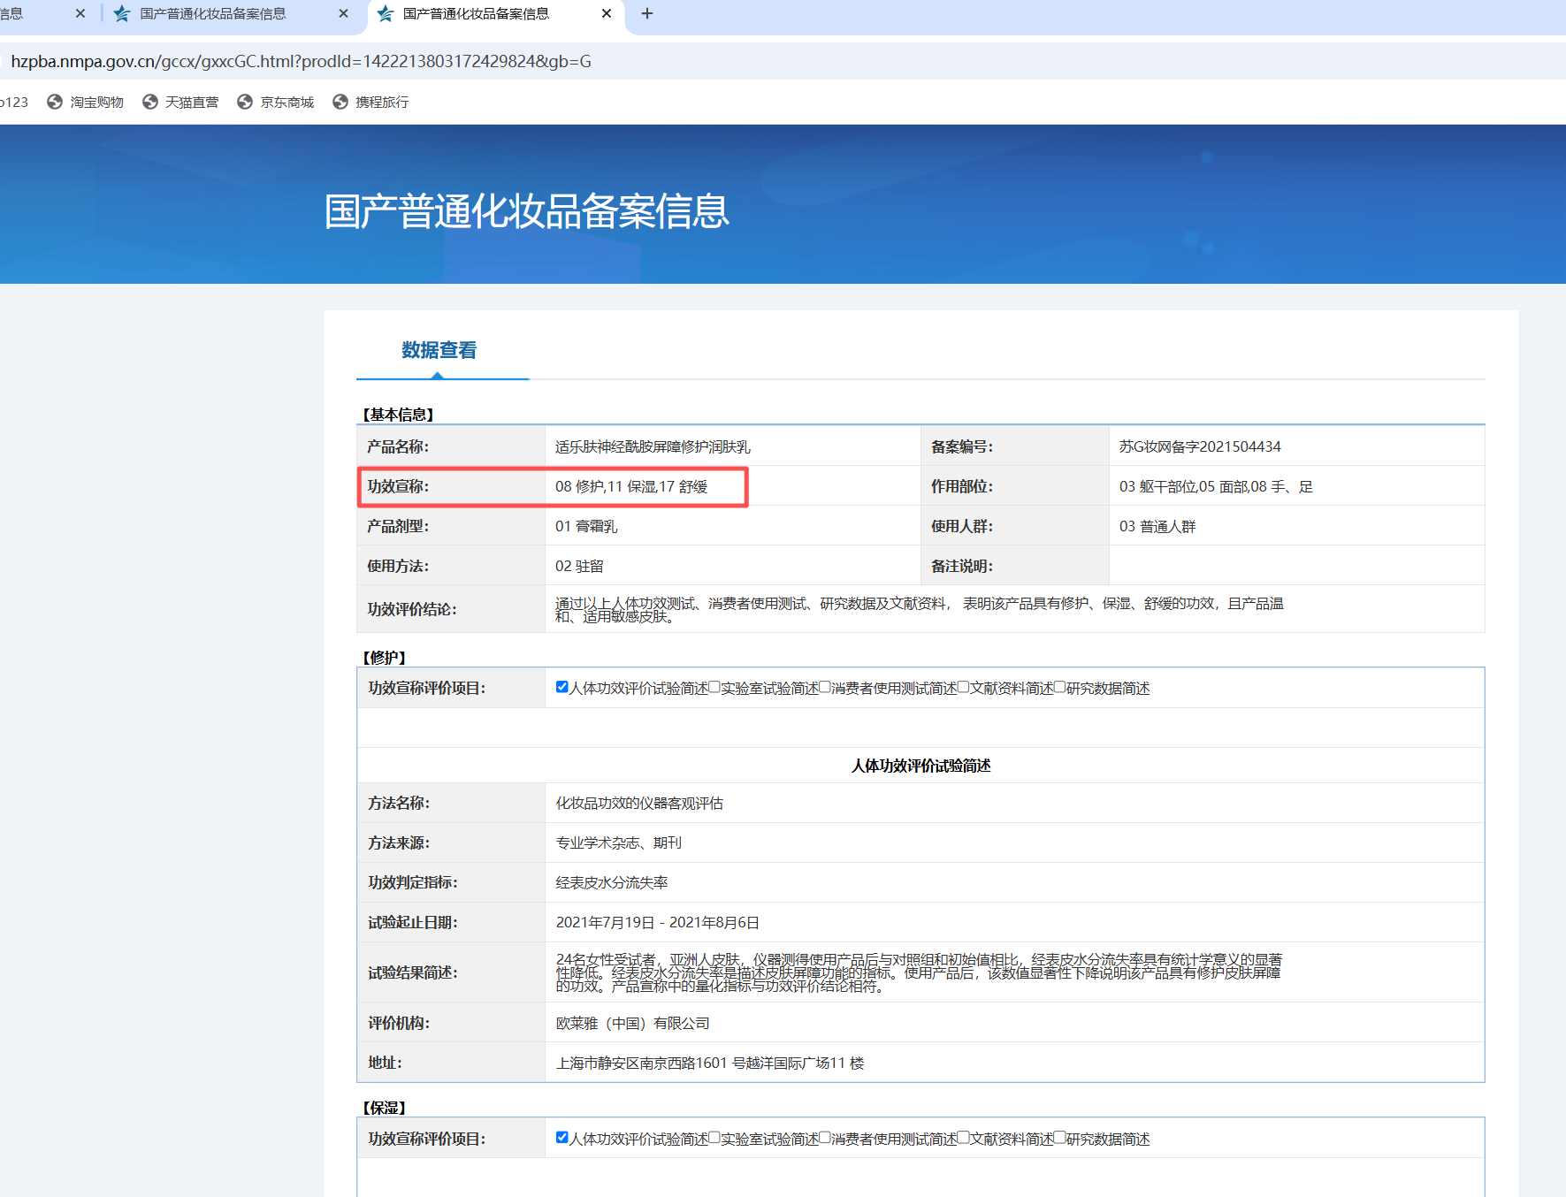Click the globe icon beside 淘宝购物
Screen dimensions: 1566x1197
click(55, 102)
